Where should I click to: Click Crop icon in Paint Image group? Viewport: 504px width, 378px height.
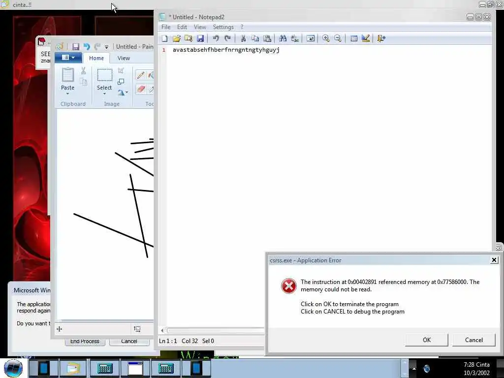pos(121,71)
